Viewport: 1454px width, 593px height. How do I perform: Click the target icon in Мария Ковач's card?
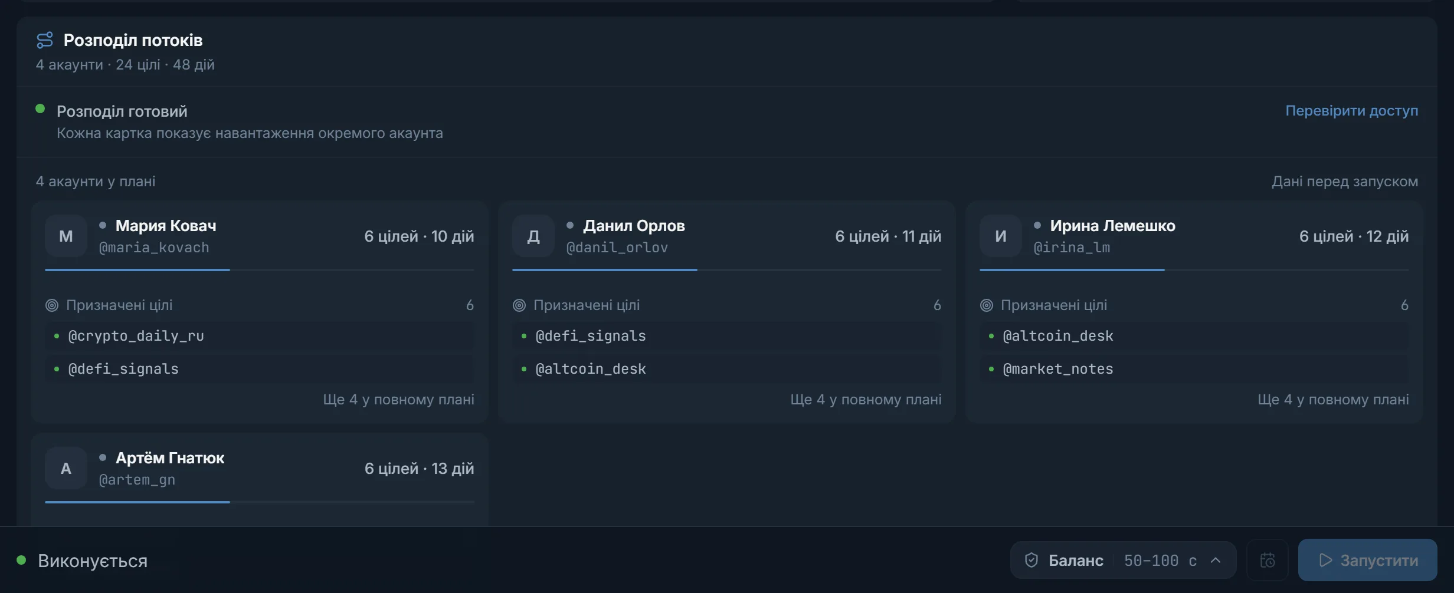click(52, 305)
